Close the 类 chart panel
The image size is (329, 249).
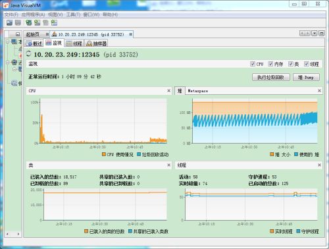pyautogui.click(x=168, y=165)
